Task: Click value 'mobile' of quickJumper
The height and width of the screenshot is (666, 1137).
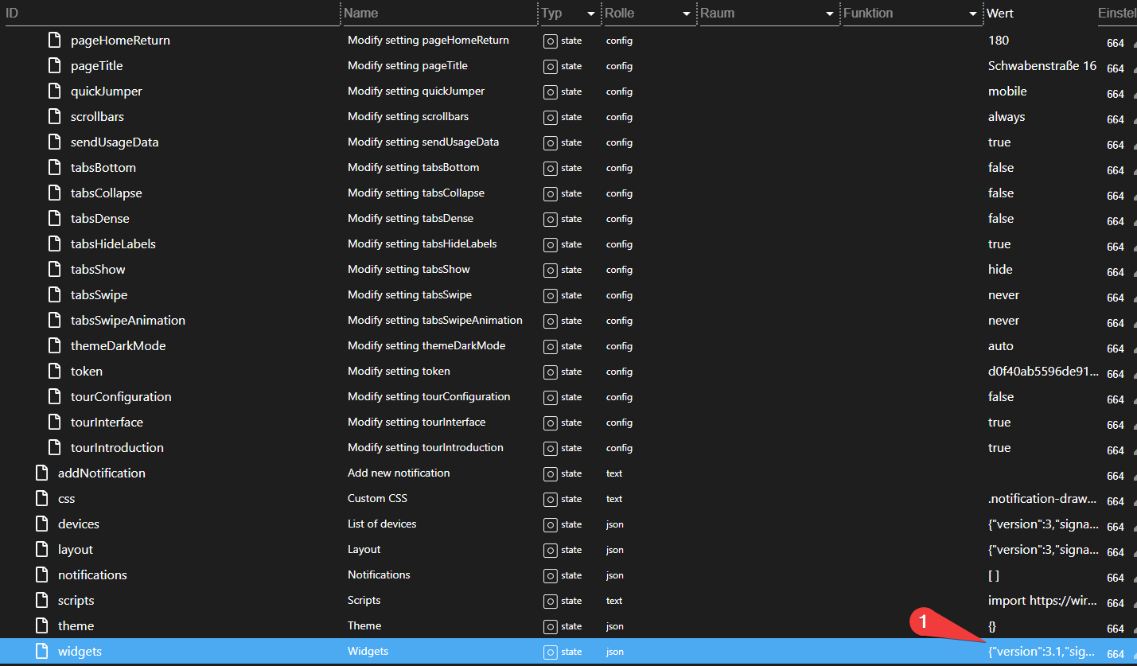Action: (1007, 92)
